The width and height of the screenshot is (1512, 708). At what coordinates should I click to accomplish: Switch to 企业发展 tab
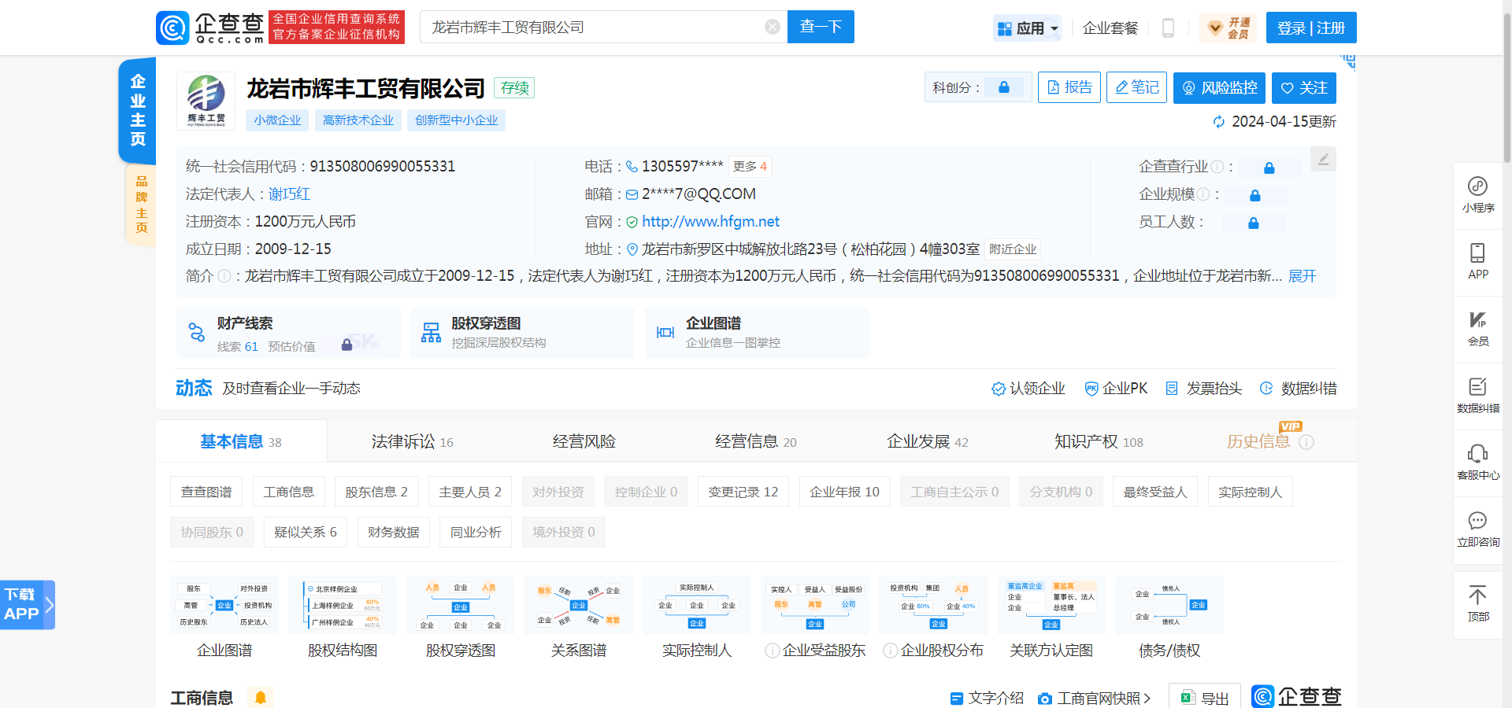[928, 441]
